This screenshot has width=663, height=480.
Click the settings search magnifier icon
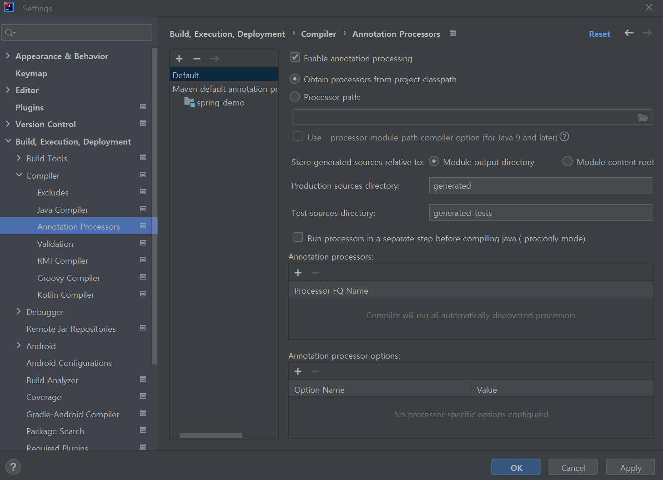click(10, 33)
